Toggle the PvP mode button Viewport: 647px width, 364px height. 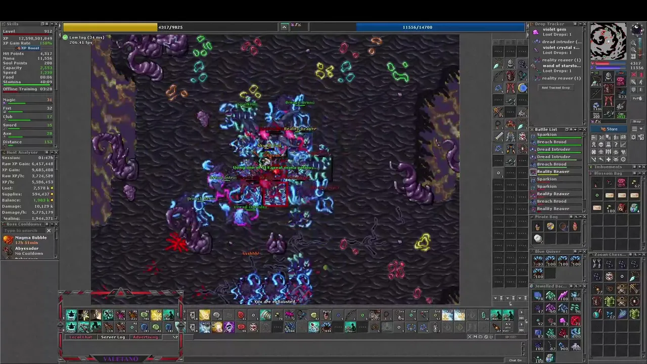tap(637, 98)
